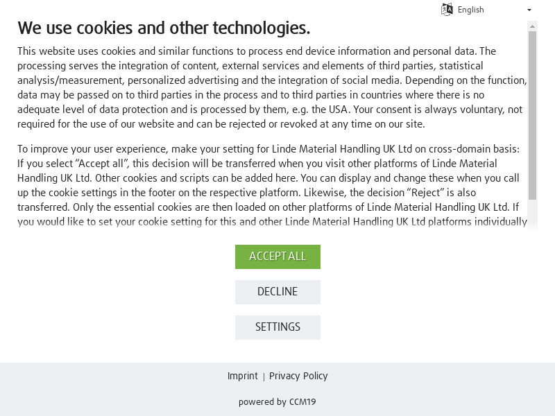Click the scrollbar up arrow
This screenshot has width=555, height=416.
pyautogui.click(x=533, y=26)
